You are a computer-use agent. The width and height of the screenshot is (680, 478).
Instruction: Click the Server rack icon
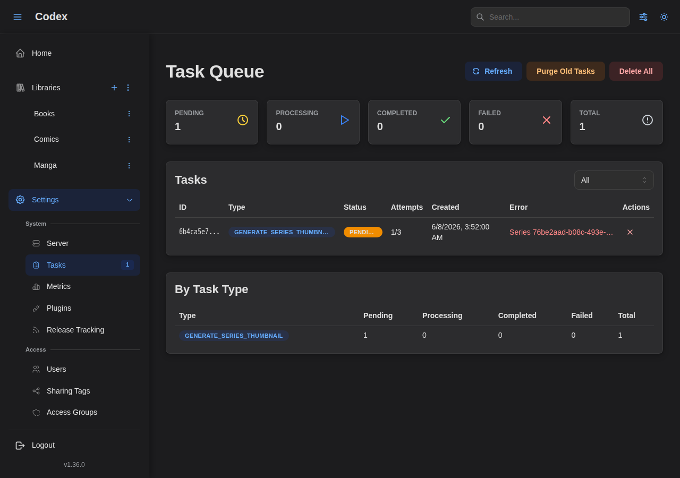(x=36, y=243)
